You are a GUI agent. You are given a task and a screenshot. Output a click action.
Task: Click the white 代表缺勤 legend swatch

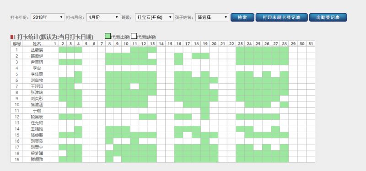134,36
